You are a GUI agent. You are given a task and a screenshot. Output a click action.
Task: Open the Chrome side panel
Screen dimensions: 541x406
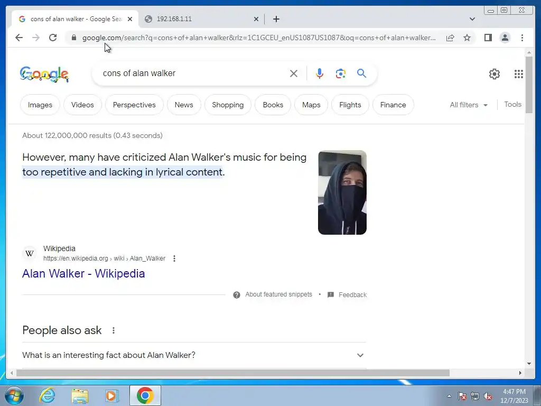tap(488, 38)
